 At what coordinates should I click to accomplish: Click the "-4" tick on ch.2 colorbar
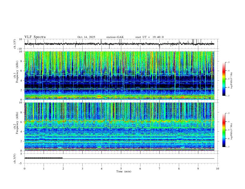[x=228, y=122]
